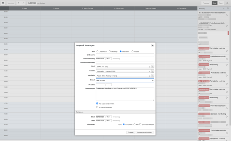Enable the In wachtrij plaatsen checkbox

tap(97, 107)
